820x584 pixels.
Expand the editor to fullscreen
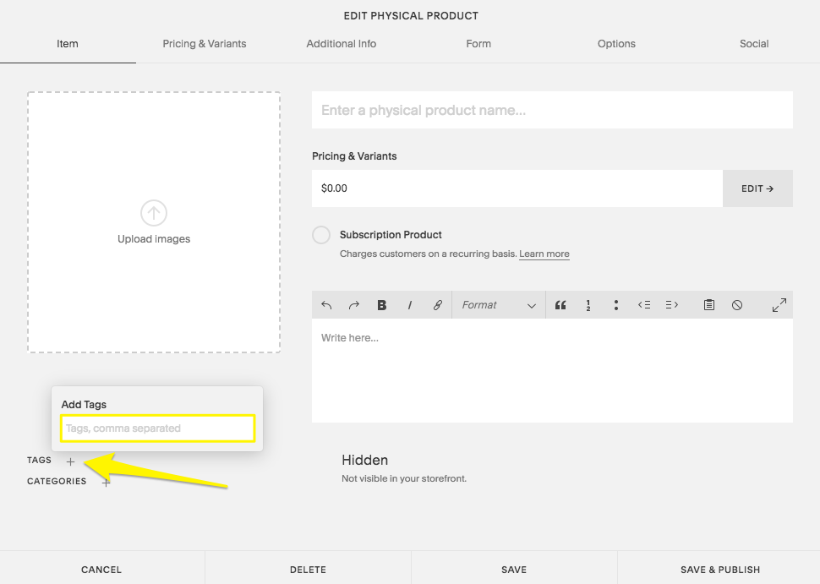coord(779,305)
